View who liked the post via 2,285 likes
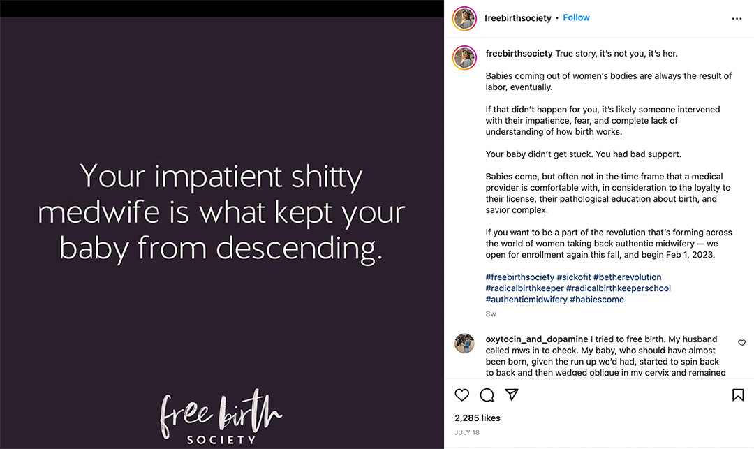Image resolution: width=754 pixels, height=449 pixels. click(x=478, y=418)
